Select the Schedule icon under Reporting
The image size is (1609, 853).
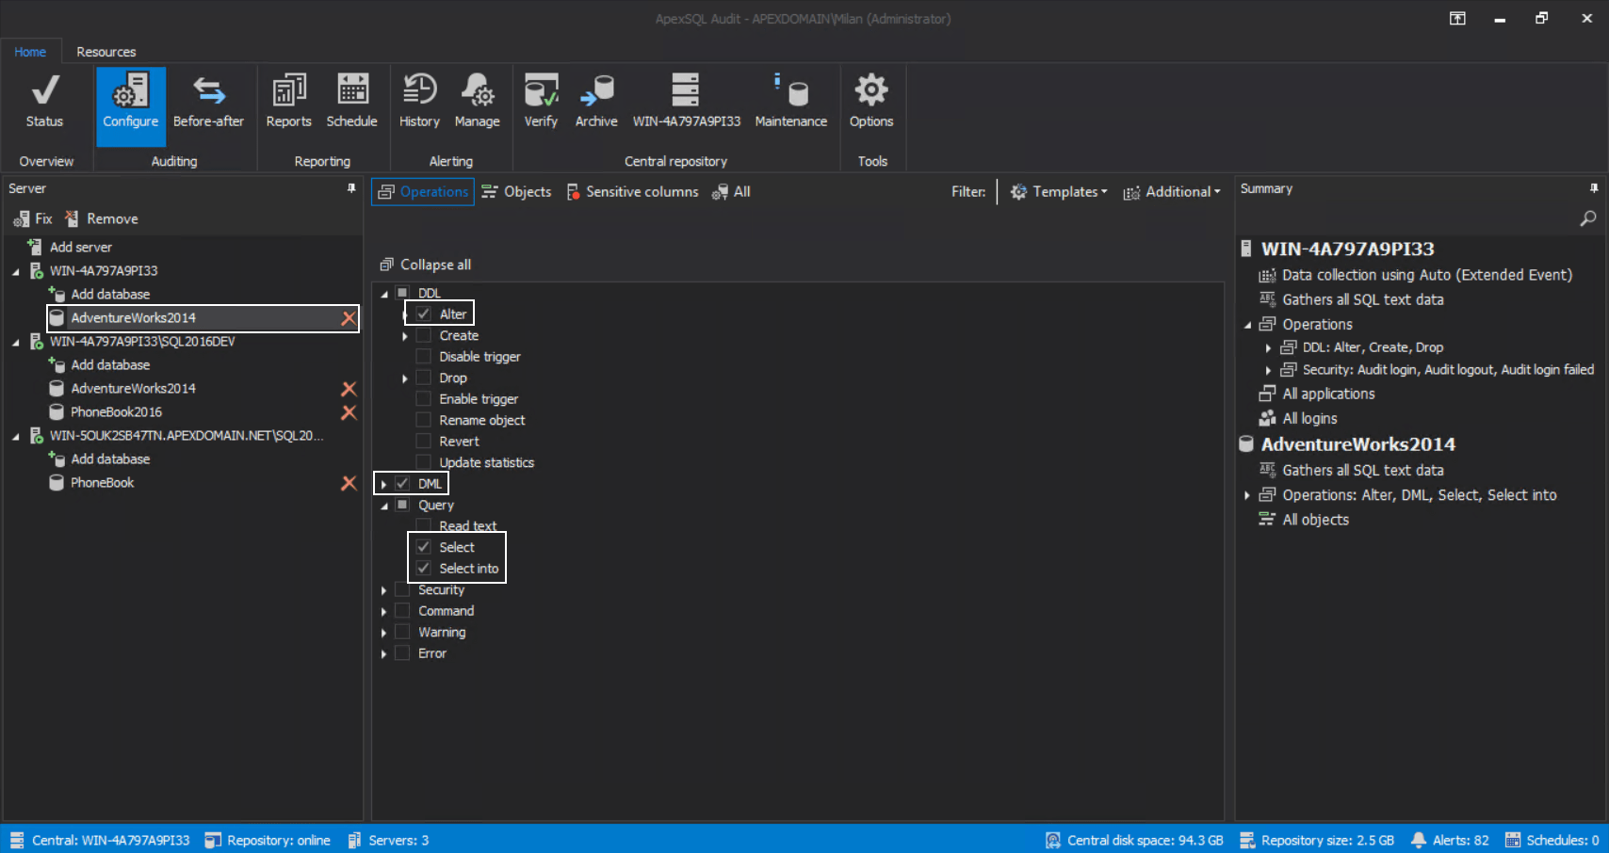[x=351, y=99]
